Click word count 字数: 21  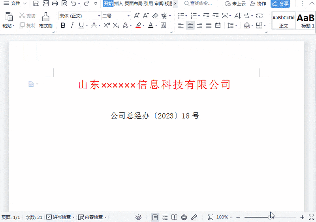tap(34, 217)
